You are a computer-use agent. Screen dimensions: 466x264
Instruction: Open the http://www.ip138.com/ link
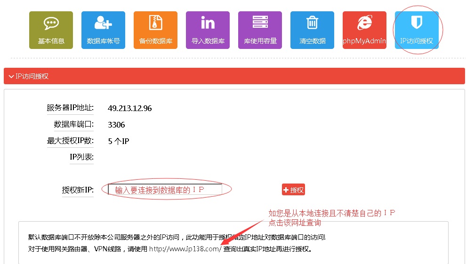(185, 249)
